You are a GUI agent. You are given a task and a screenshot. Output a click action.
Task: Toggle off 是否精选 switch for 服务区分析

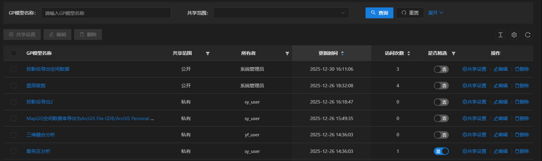click(x=441, y=151)
